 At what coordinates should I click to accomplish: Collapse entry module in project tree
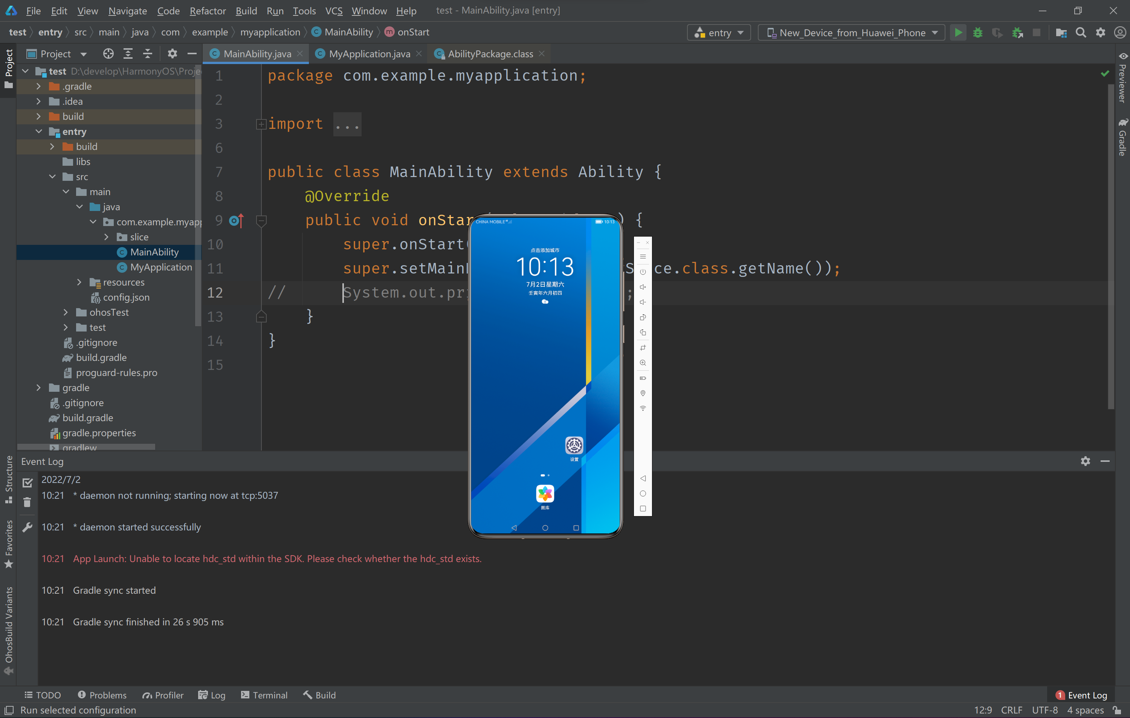pos(38,131)
